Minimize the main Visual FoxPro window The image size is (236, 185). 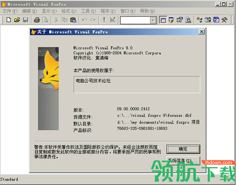218,4
